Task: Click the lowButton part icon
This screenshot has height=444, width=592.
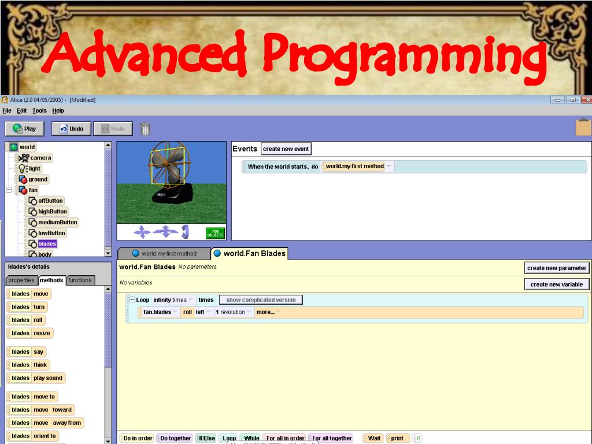Action: point(33,233)
